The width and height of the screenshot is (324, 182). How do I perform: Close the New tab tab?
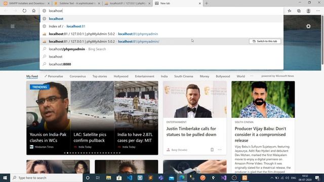[200, 4]
